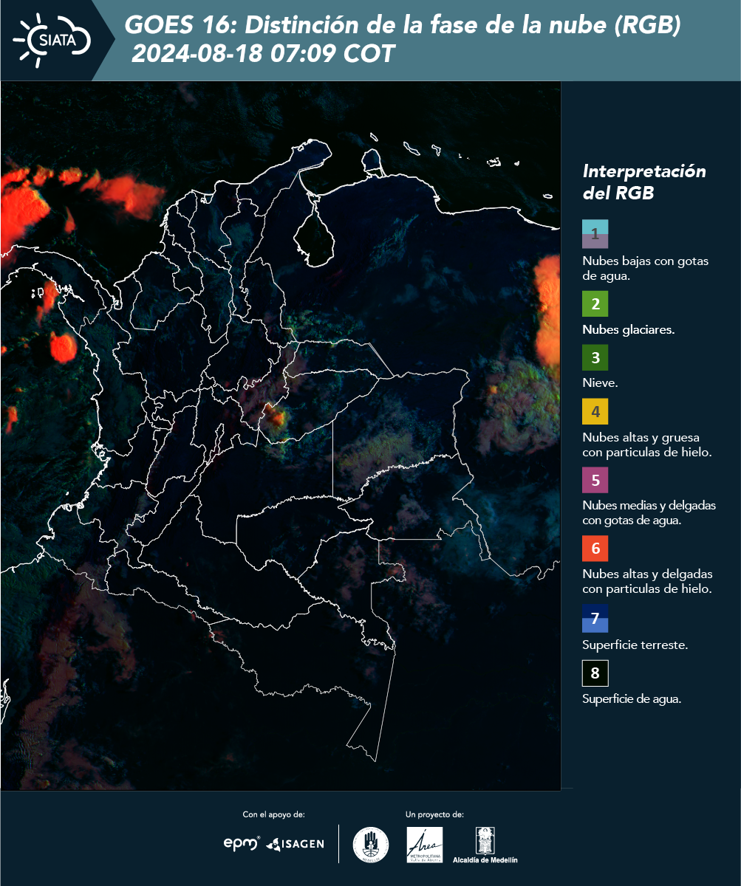Click the SIATA logo in the header
741x886 pixels.
(52, 40)
